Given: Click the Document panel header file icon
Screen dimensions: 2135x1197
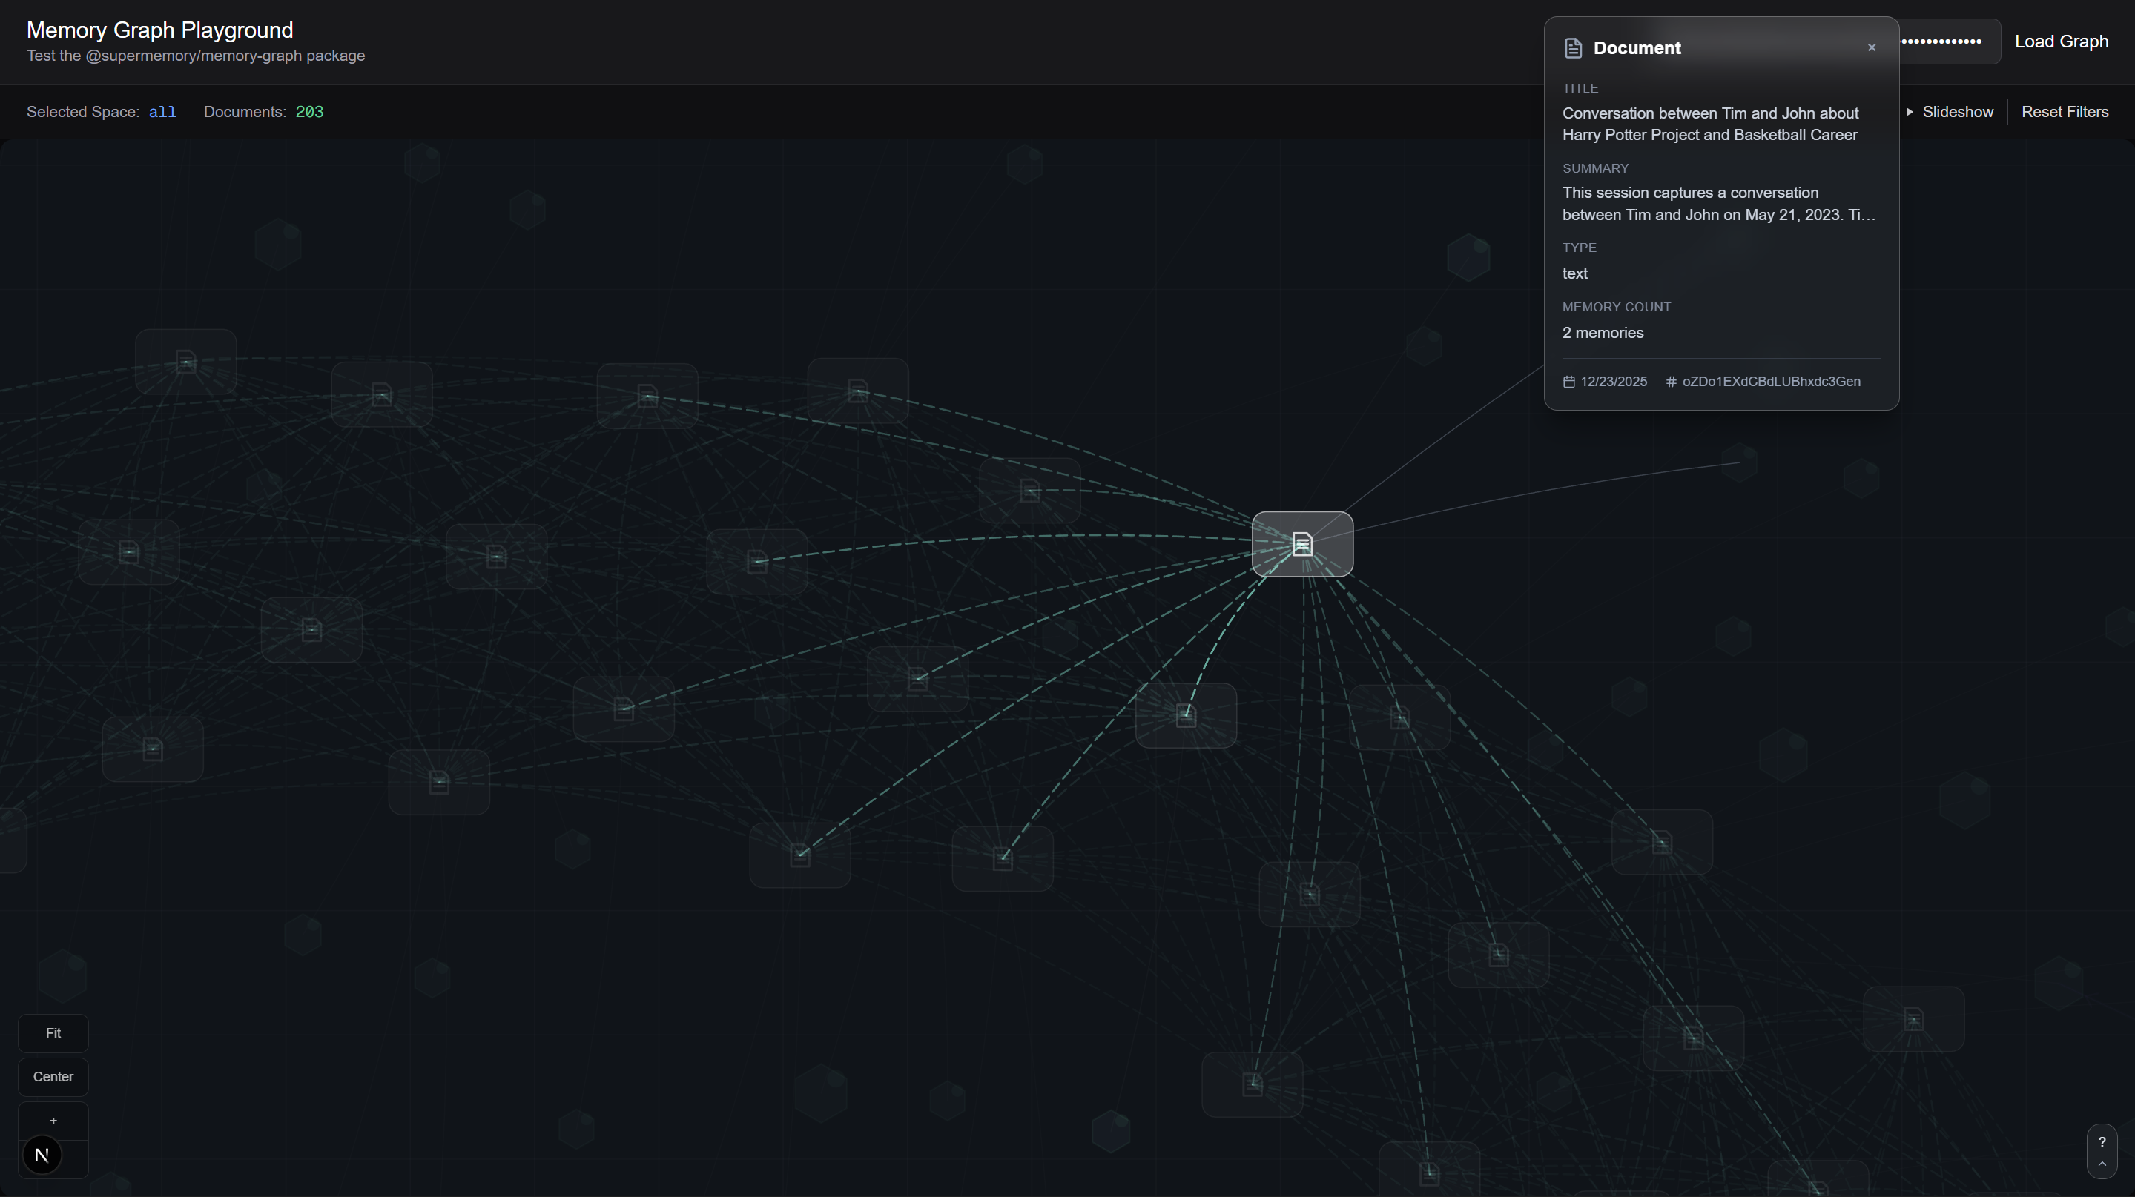Looking at the screenshot, I should pos(1572,48).
